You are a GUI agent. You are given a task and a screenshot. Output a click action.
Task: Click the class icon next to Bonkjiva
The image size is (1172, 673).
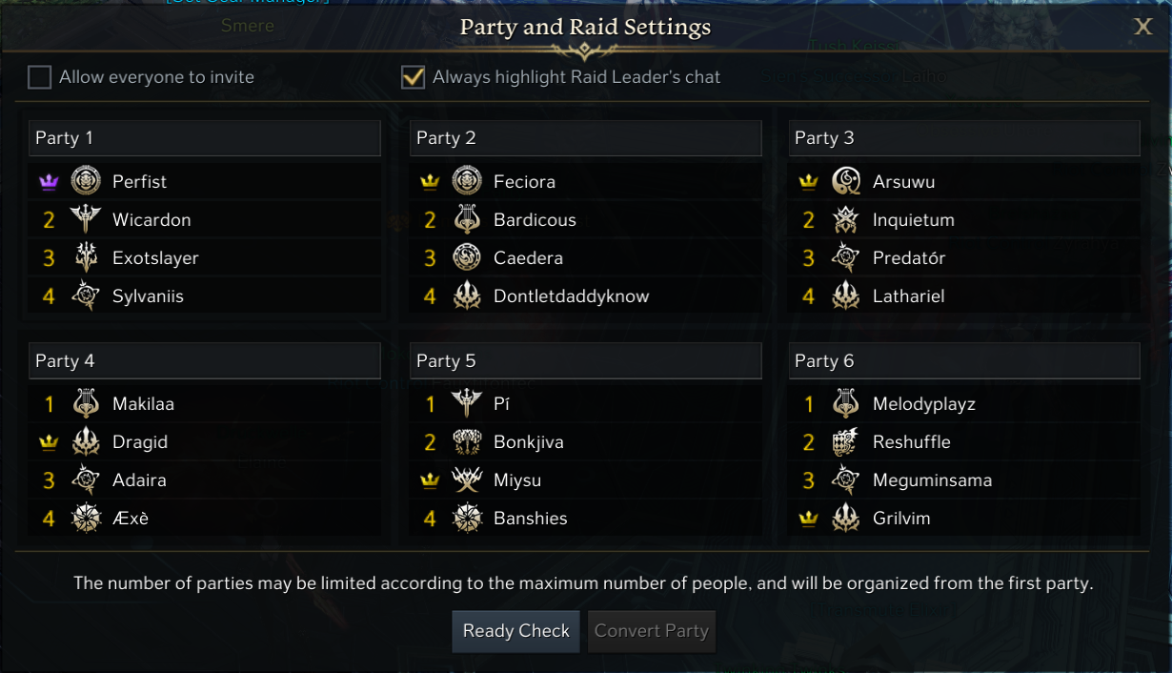[467, 442]
